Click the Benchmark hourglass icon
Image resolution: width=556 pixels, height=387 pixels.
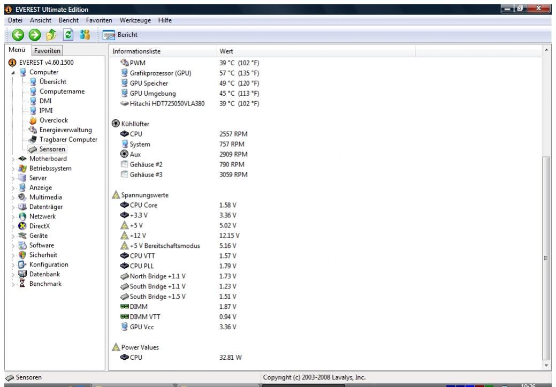[x=22, y=283]
